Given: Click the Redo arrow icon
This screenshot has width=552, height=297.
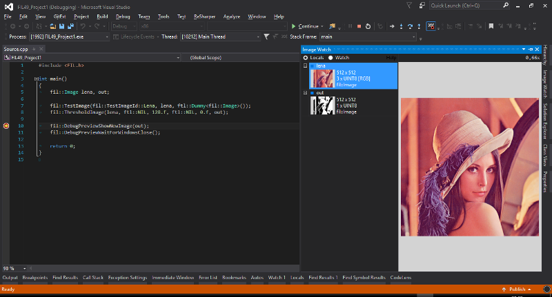Looking at the screenshot, I should [x=97, y=26].
